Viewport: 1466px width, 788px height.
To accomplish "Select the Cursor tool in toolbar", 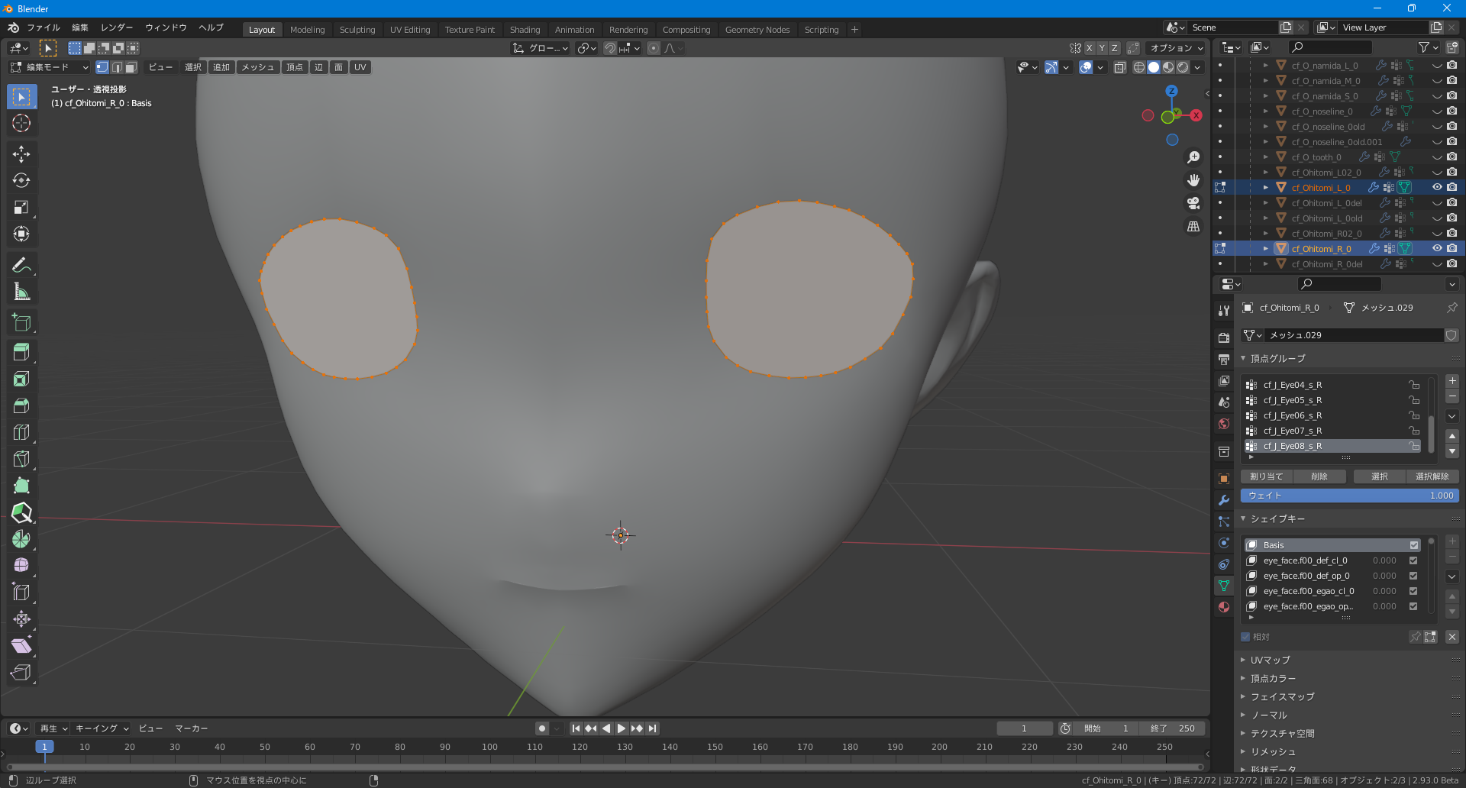I will pyautogui.click(x=21, y=124).
